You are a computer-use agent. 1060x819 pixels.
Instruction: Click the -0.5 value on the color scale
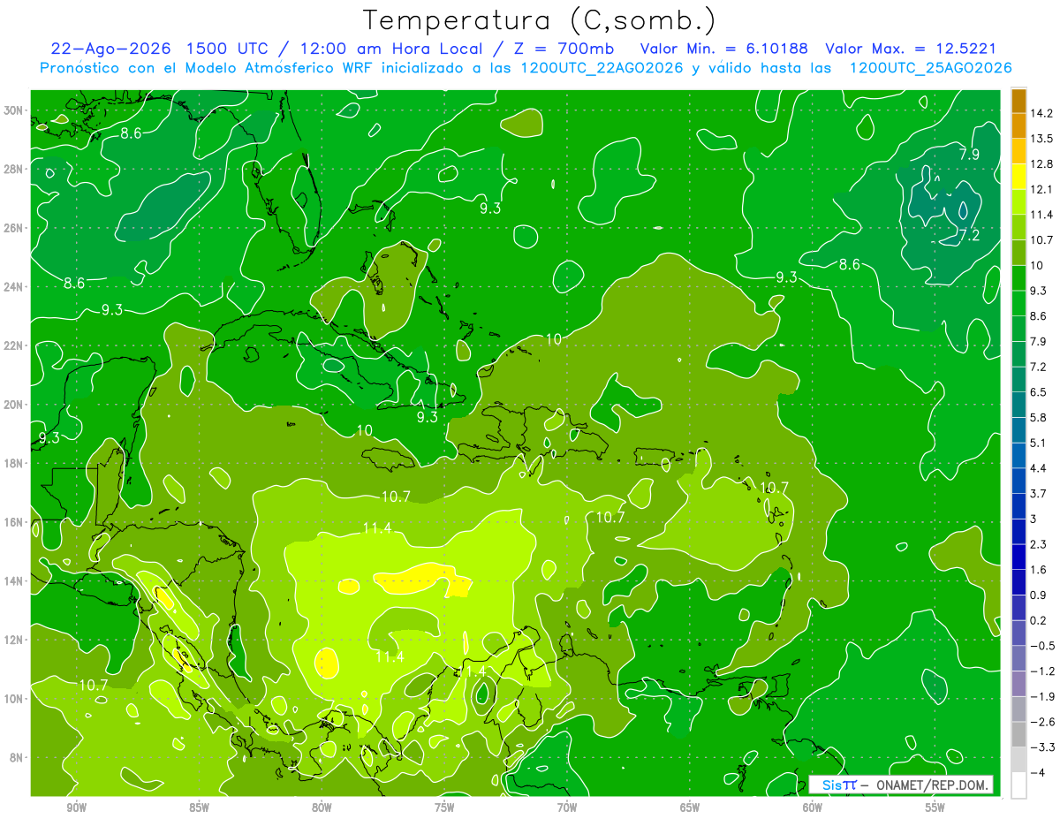pyautogui.click(x=1041, y=646)
